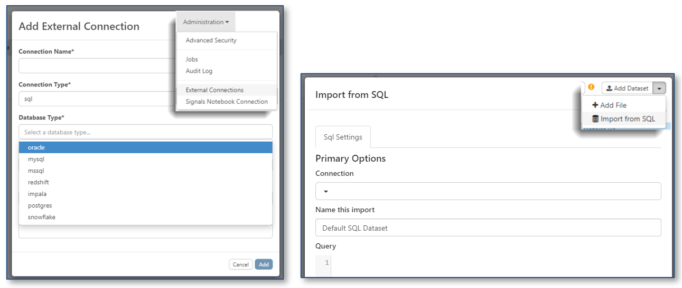The image size is (682, 288).
Task: Cancel the Add External Connection dialog
Action: click(x=240, y=264)
